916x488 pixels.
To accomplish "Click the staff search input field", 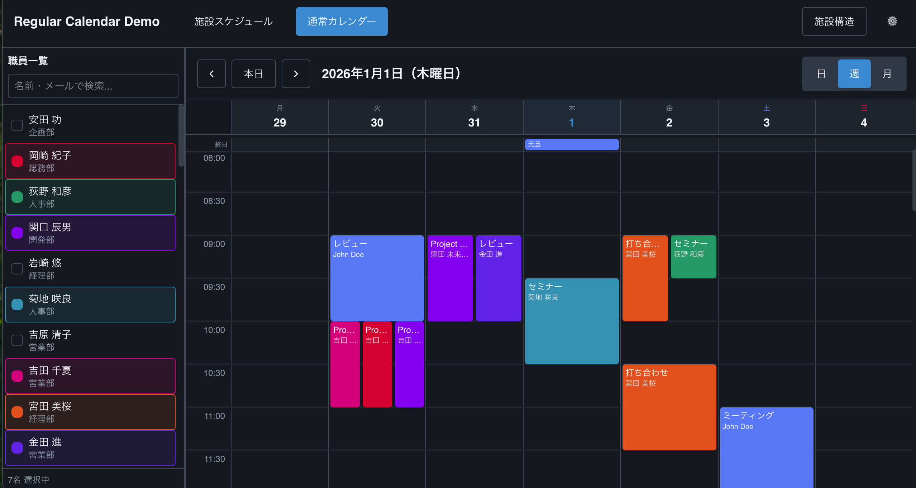I will coord(92,86).
